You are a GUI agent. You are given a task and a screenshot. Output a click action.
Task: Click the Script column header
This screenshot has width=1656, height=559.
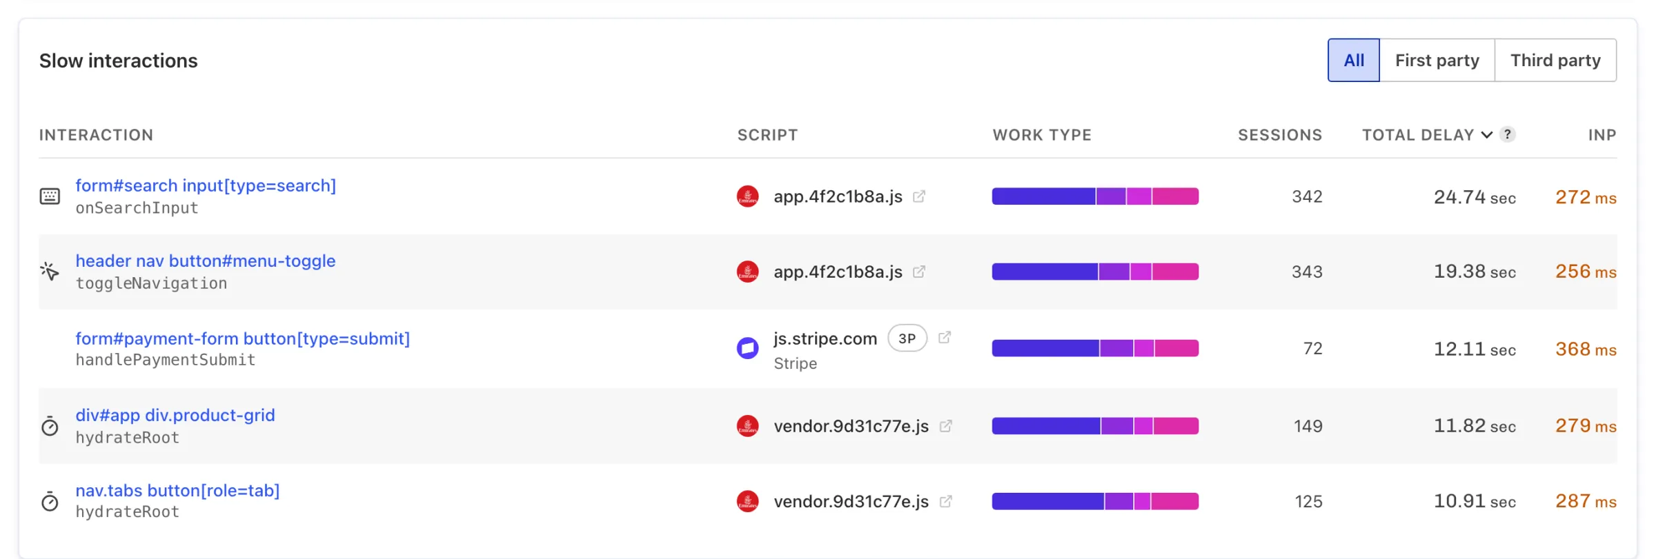tap(767, 135)
